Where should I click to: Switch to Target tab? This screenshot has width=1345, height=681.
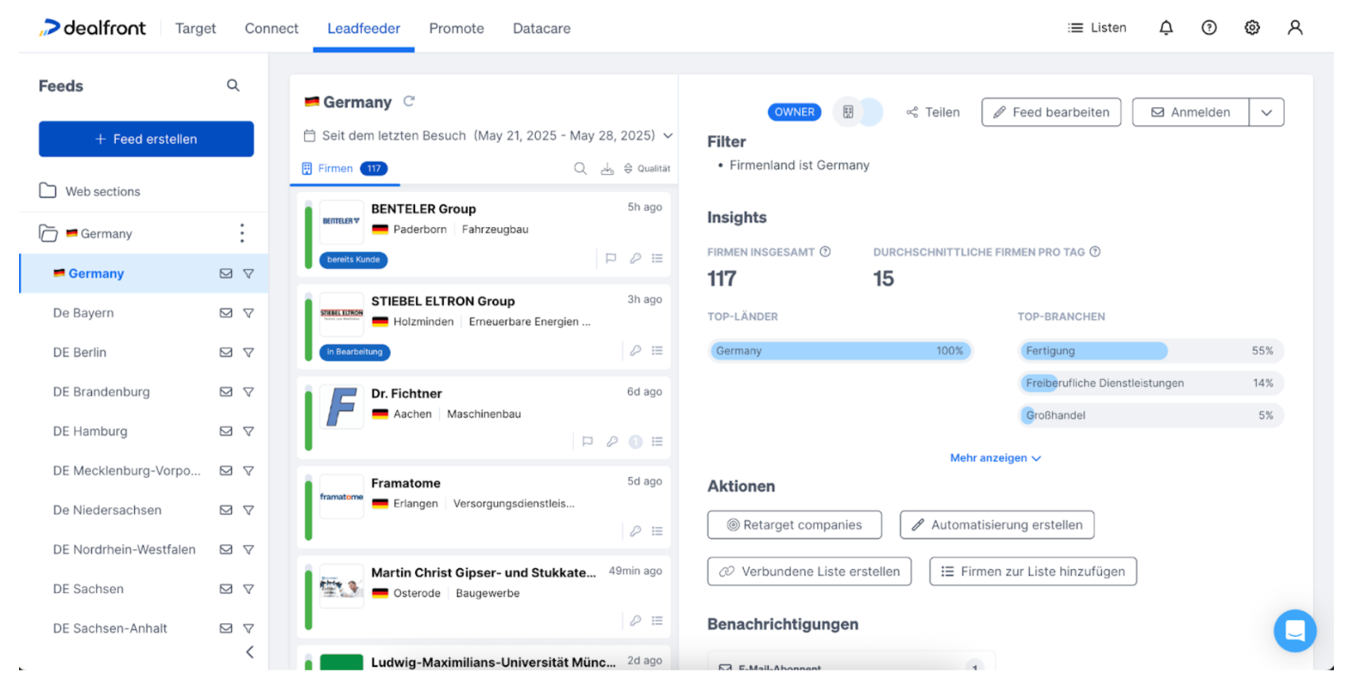coord(195,29)
